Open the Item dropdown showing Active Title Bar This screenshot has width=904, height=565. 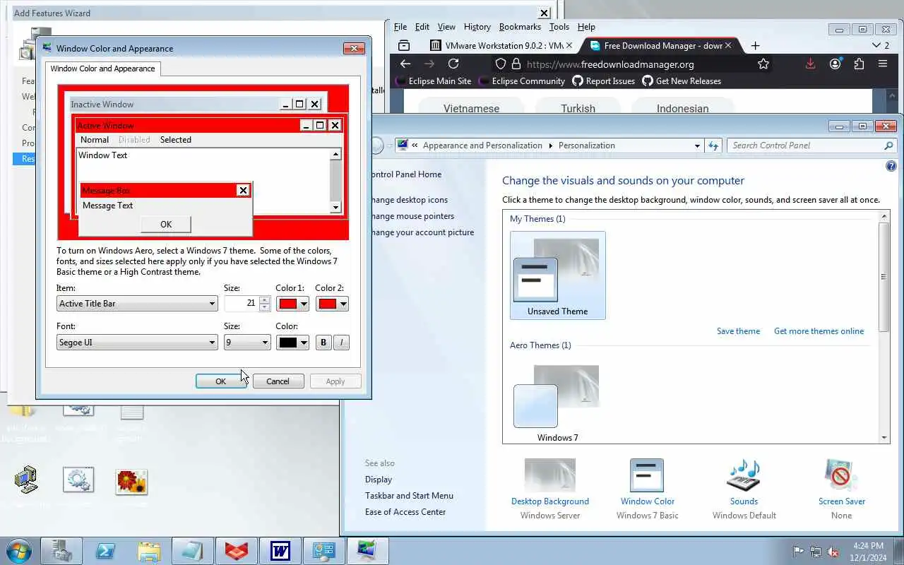(137, 304)
